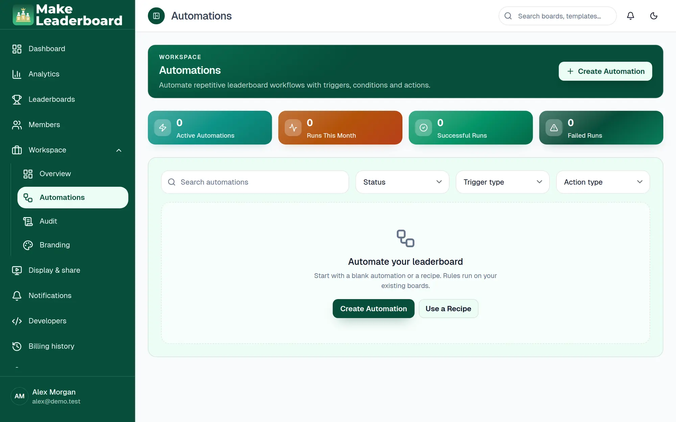This screenshot has width=676, height=422.
Task: Click the lightning icon on Active Automations
Action: pyautogui.click(x=163, y=128)
